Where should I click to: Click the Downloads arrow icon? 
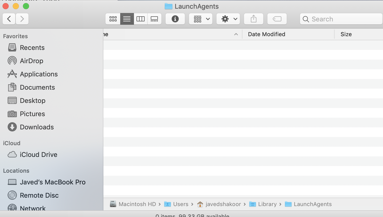(x=12, y=127)
